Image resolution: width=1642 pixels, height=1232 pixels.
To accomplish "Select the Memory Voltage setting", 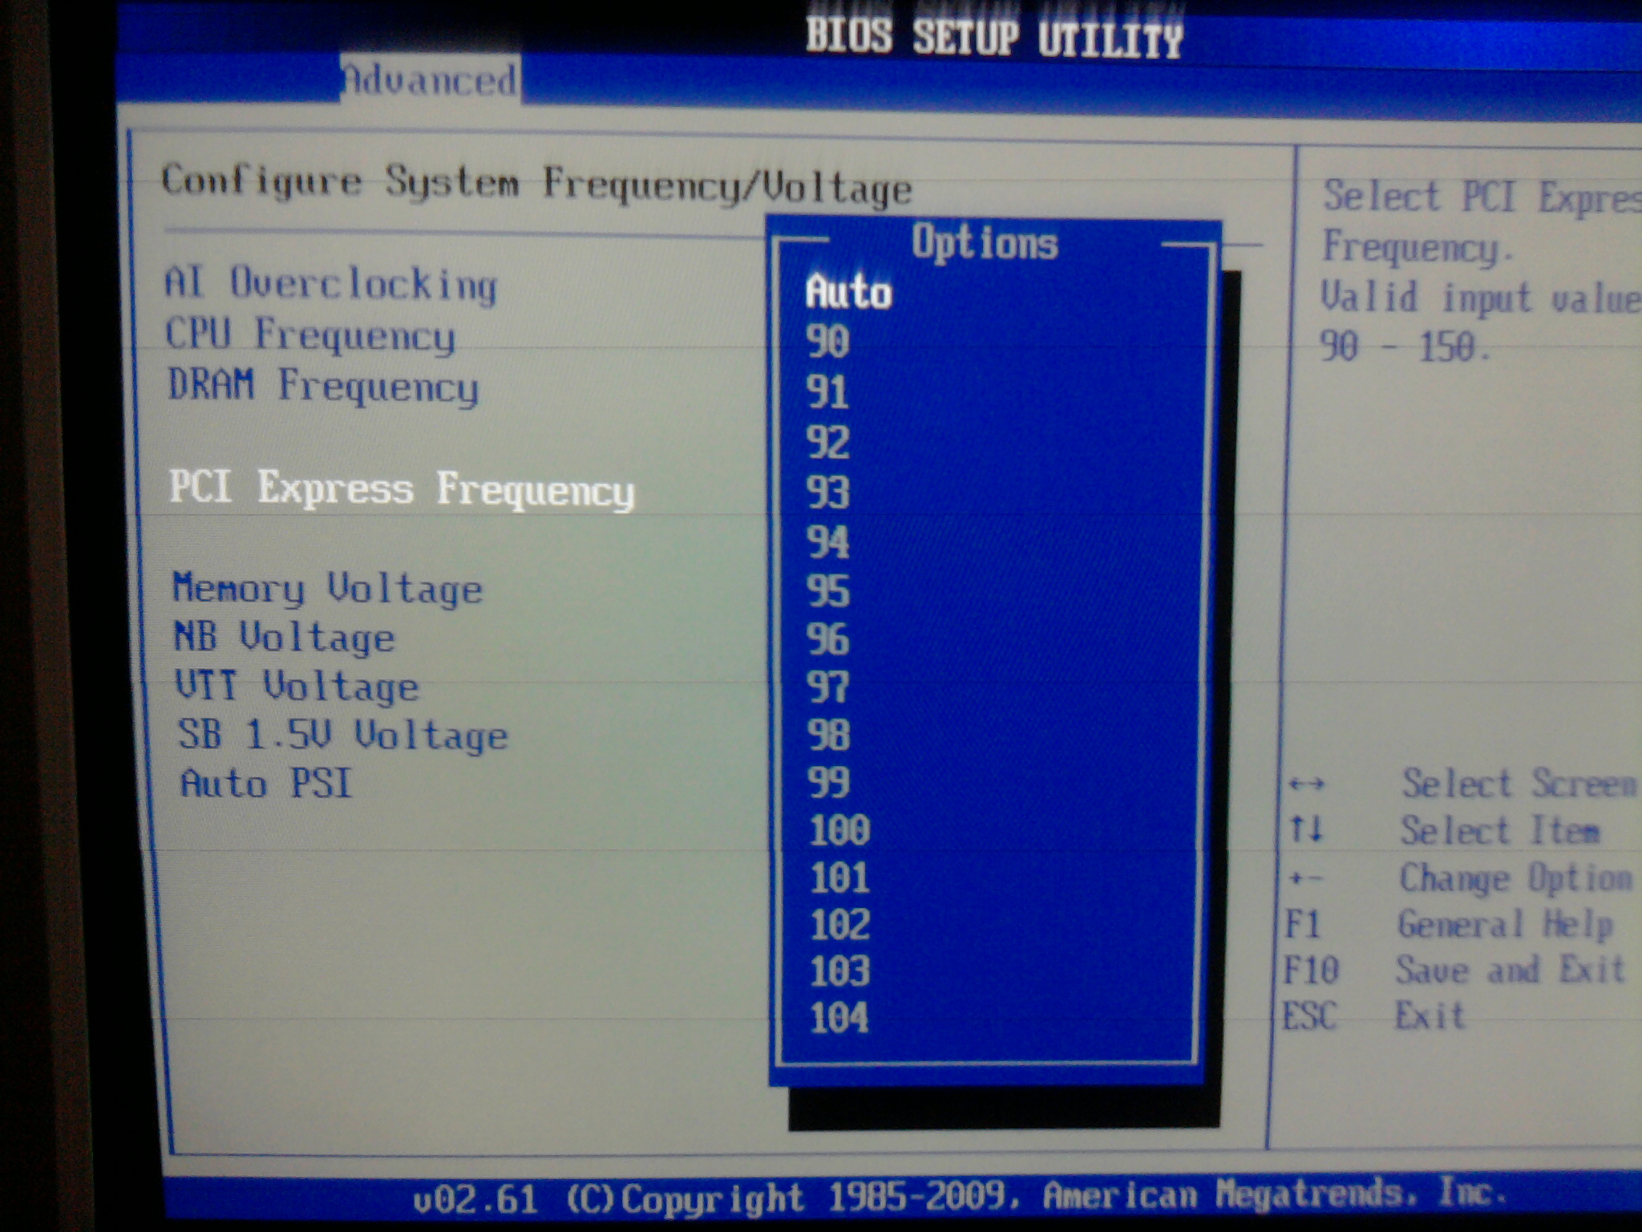I will (328, 589).
